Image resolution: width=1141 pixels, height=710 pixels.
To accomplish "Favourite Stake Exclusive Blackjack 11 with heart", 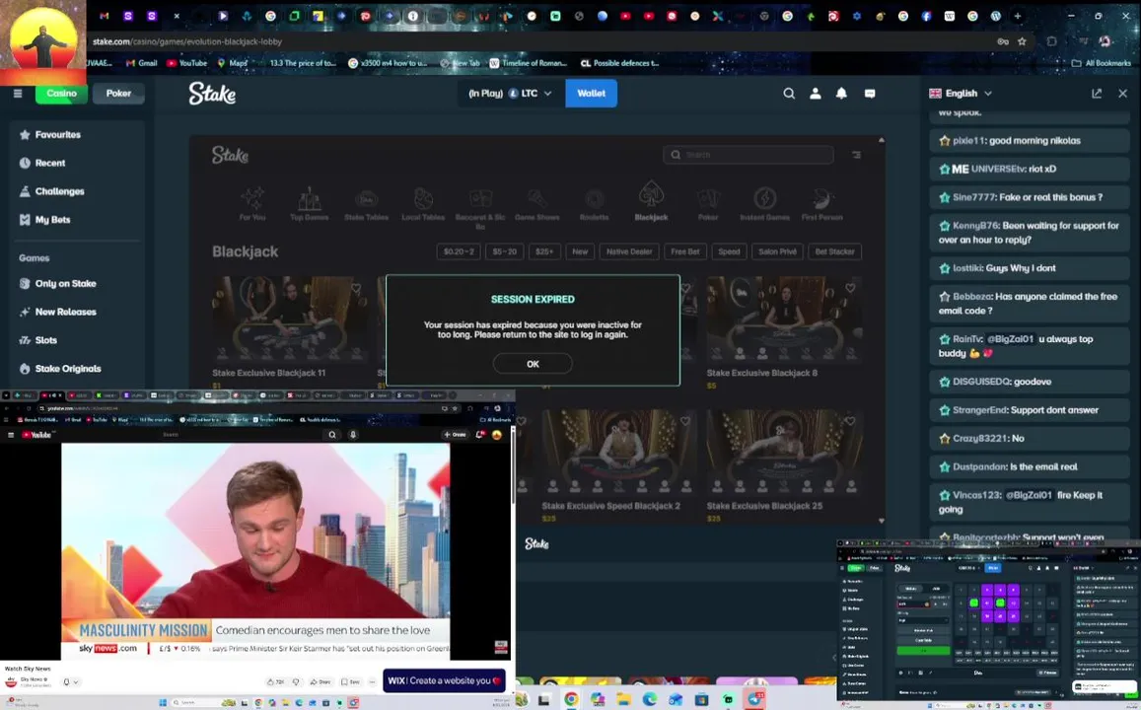I will 357,288.
